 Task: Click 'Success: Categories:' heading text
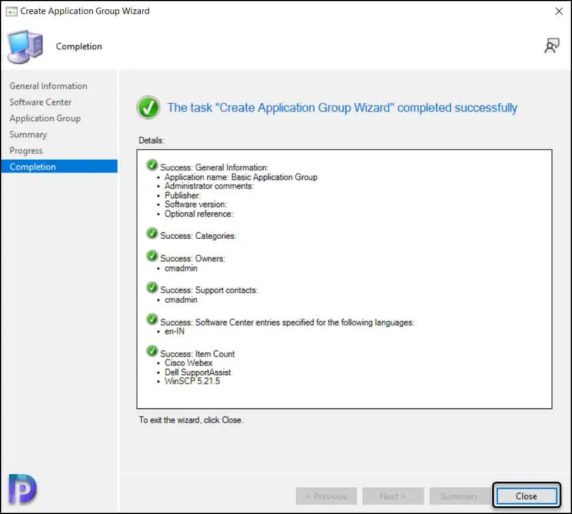coord(198,236)
